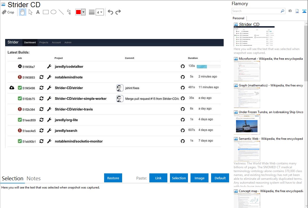Screen dimensions: 308x208
Task: Switch to the Selection tab
Action: [x=13, y=179]
